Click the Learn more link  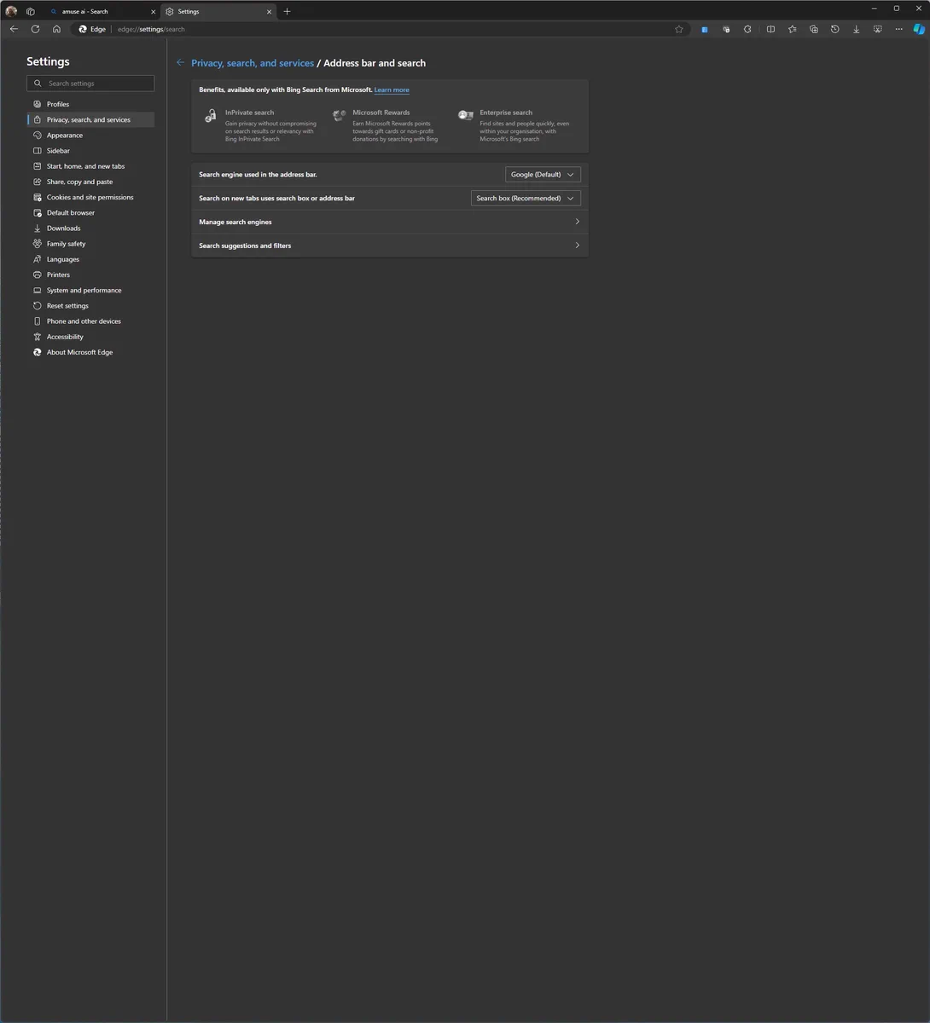[392, 90]
